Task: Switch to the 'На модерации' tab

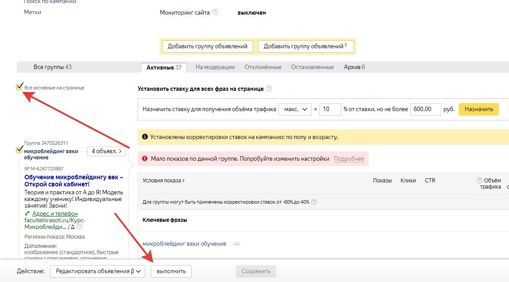Action: point(215,67)
